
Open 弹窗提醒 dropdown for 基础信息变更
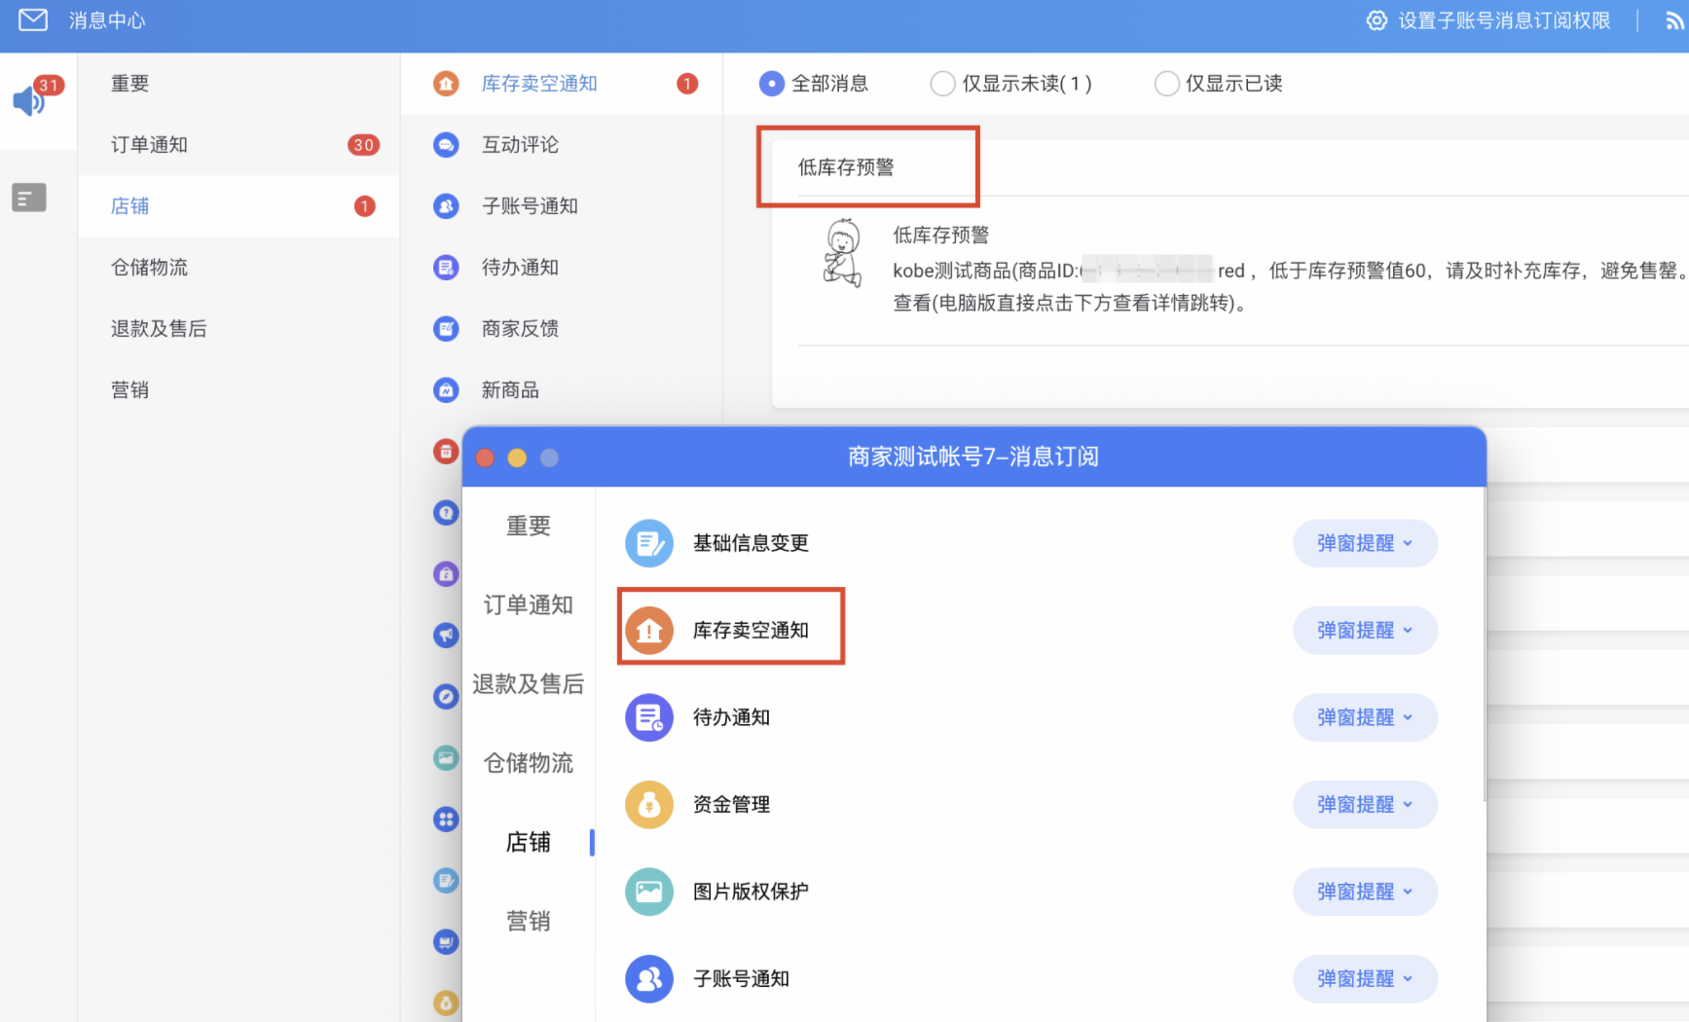(1365, 543)
